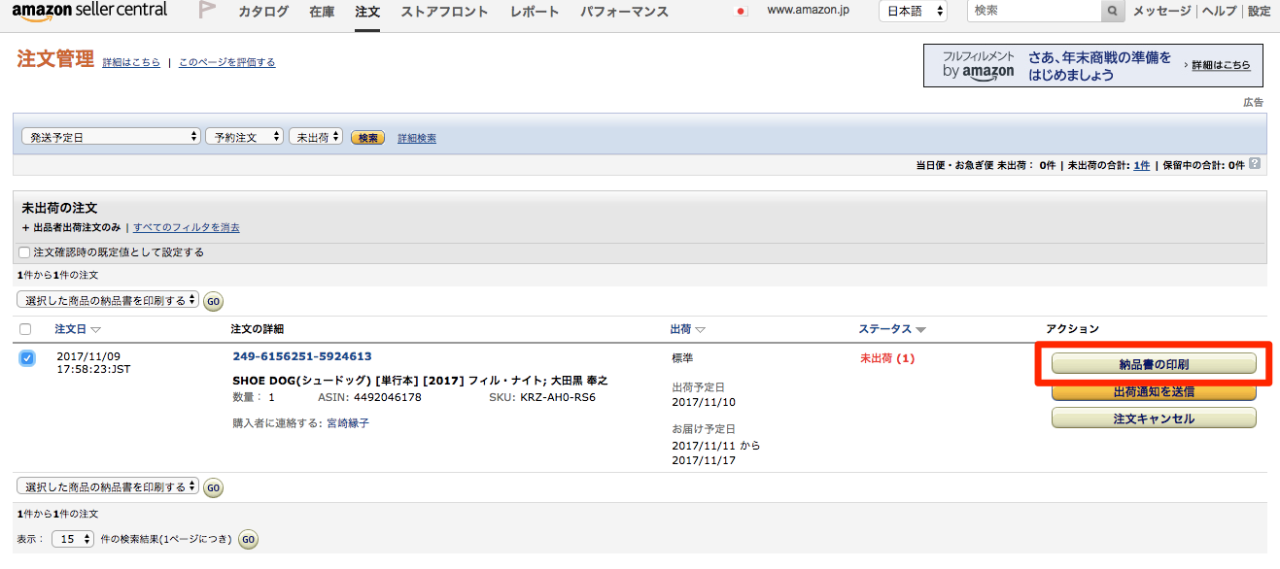This screenshot has height=569, width=1280.
Task: Click the Amazon Seller Central logo
Action: [x=89, y=12]
